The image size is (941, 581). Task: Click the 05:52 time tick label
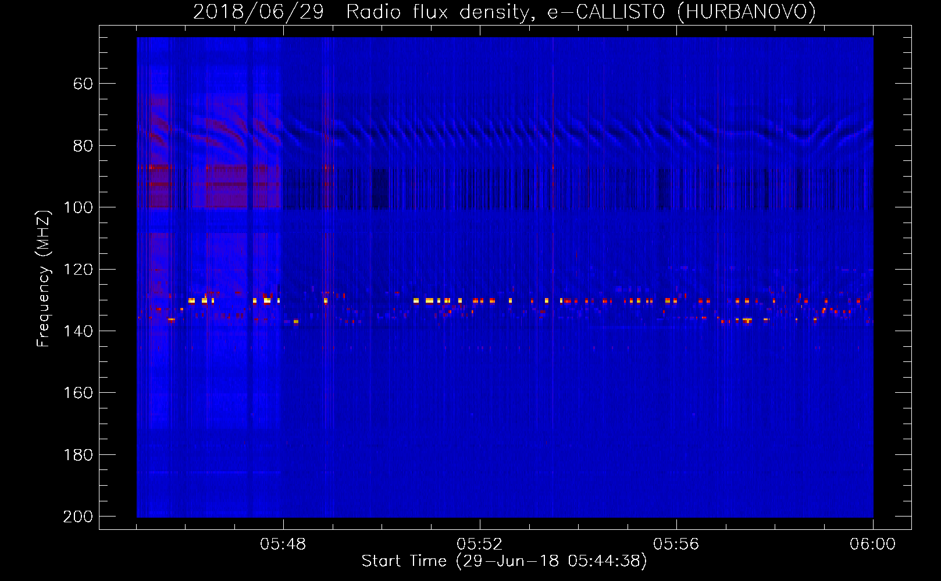(x=479, y=544)
